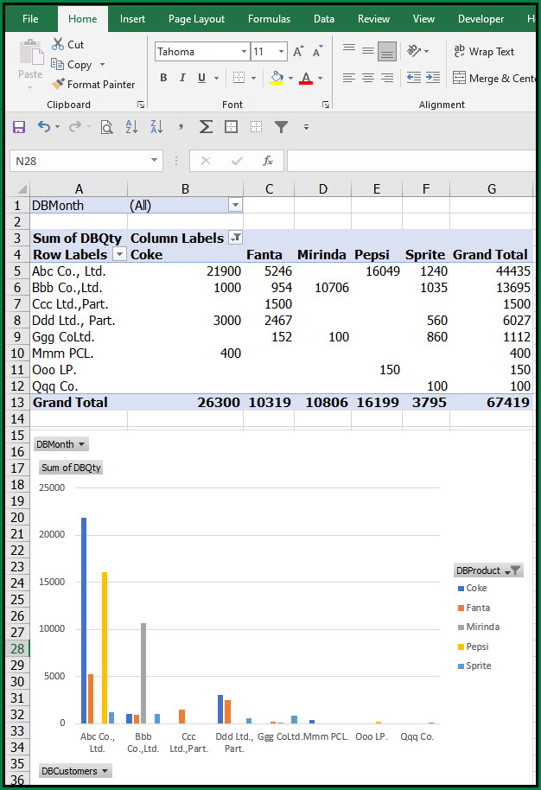
Task: Click the Copy icon
Action: 57,64
